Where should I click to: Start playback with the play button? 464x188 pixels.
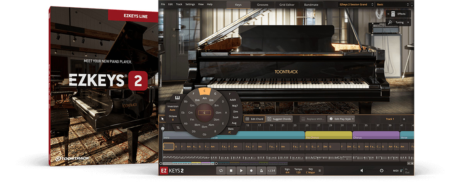241,170
